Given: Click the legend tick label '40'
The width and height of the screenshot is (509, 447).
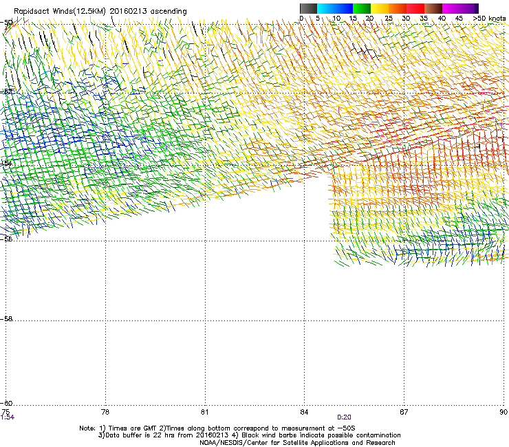Looking at the screenshot, I should coord(442,19).
